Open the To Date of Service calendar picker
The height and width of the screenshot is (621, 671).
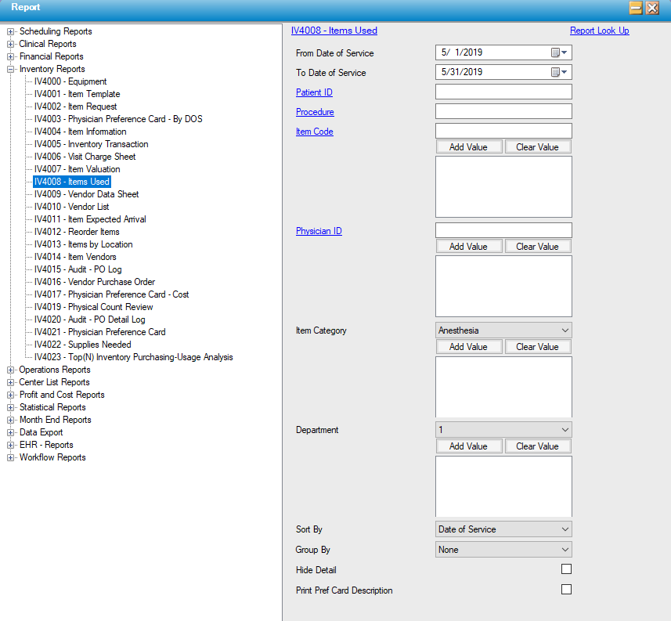point(559,73)
